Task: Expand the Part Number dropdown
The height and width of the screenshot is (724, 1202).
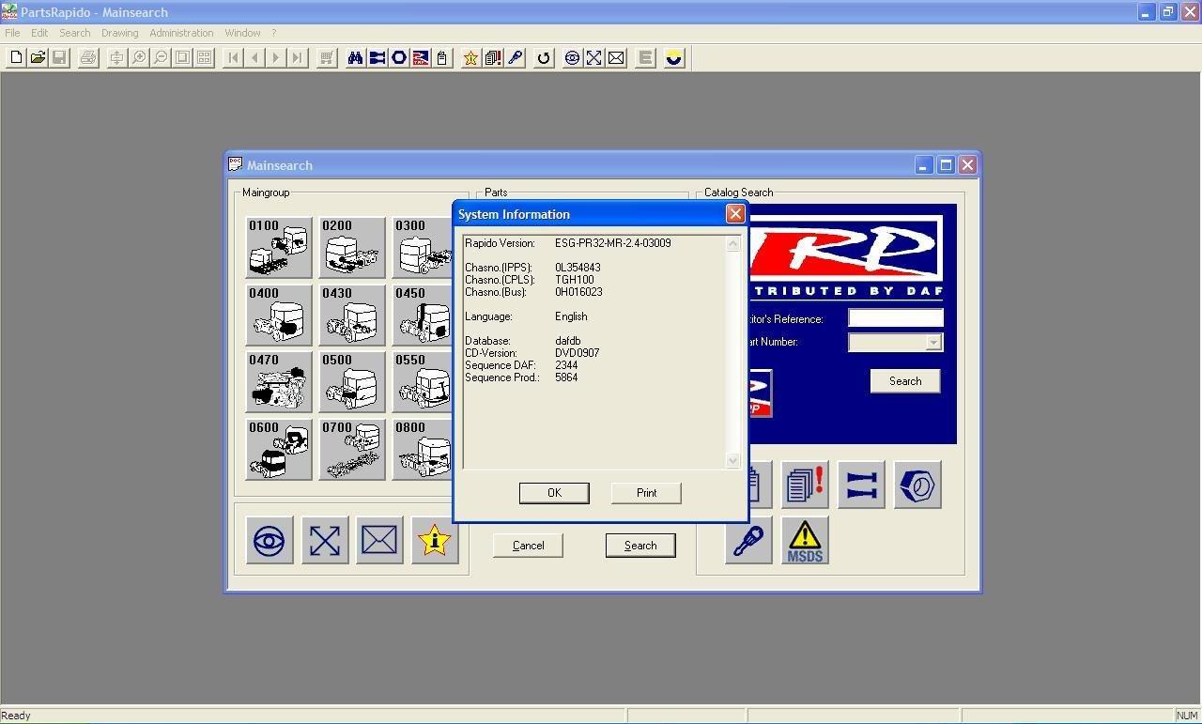Action: click(x=932, y=343)
